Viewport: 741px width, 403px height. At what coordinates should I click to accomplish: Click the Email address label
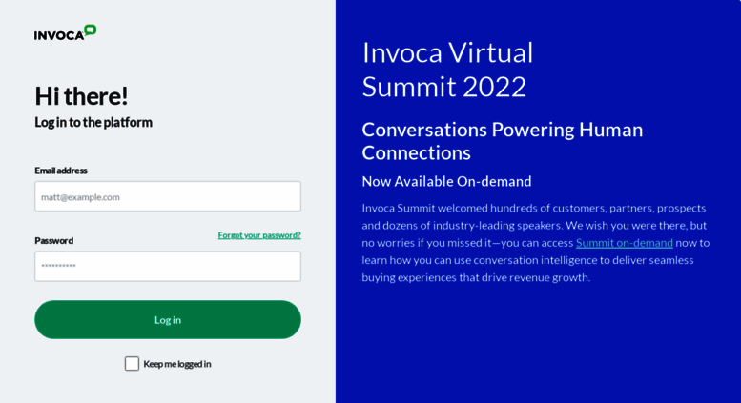[61, 171]
